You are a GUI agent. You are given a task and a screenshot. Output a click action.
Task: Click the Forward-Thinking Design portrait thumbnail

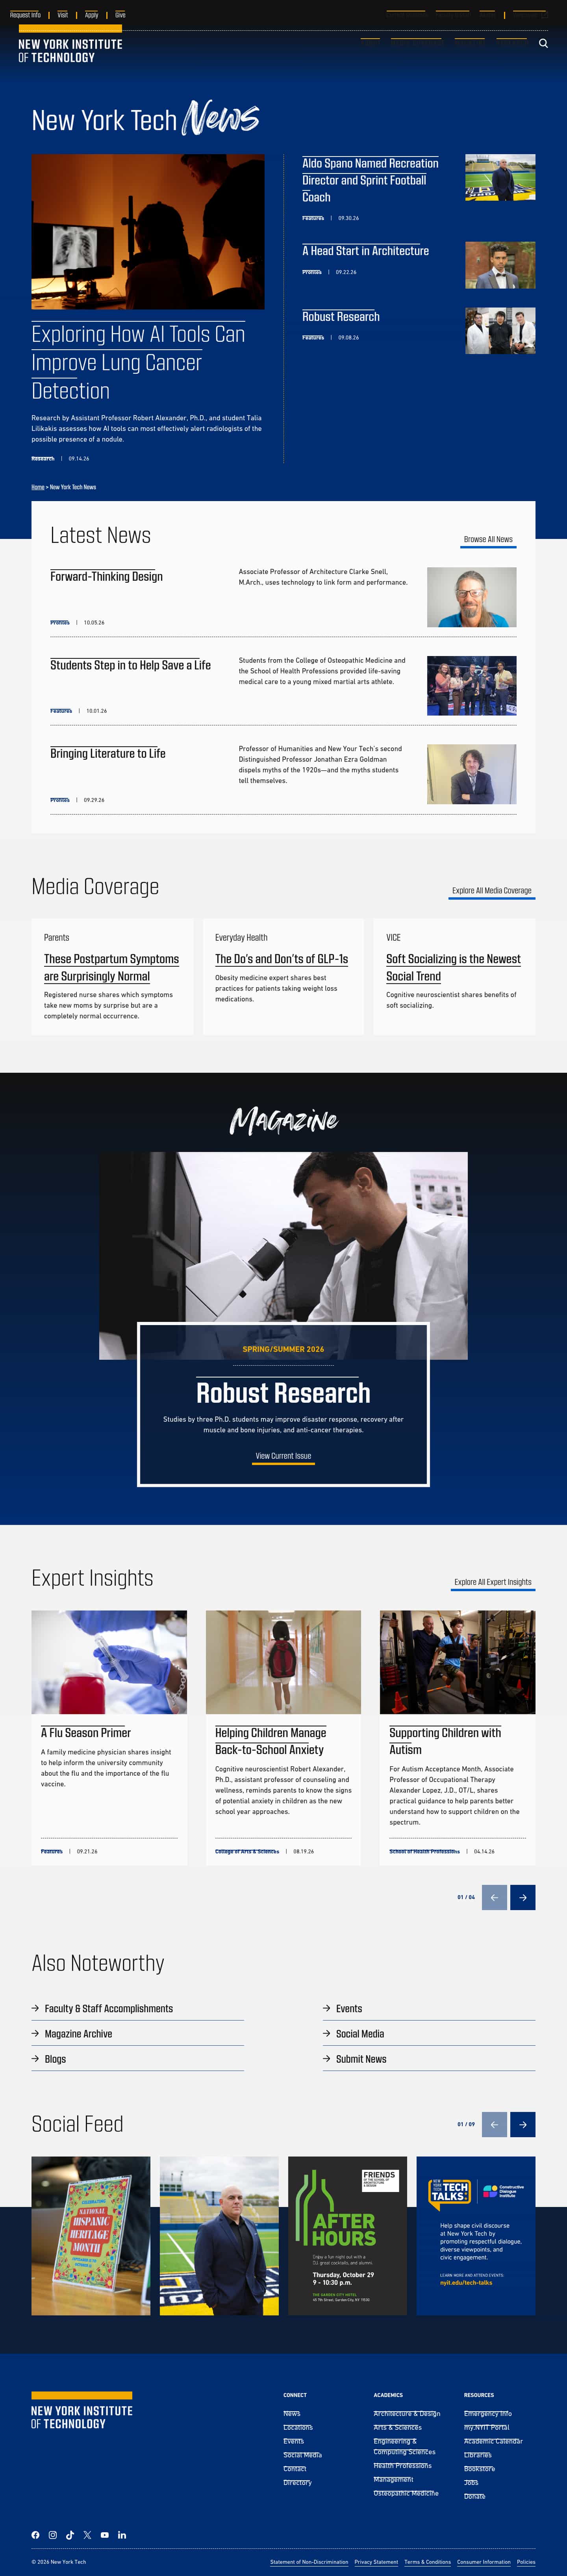[x=471, y=597]
